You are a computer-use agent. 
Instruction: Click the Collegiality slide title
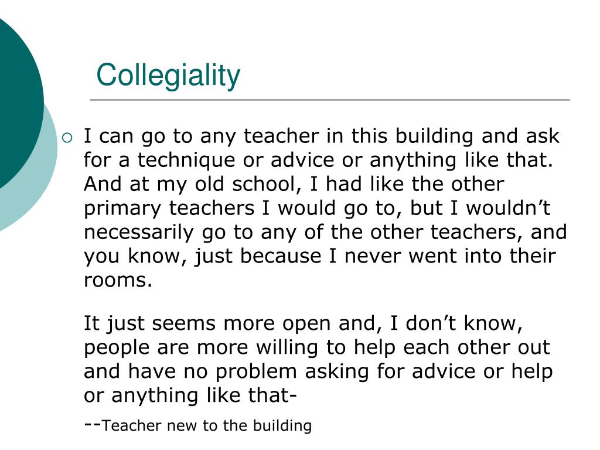[x=168, y=76]
